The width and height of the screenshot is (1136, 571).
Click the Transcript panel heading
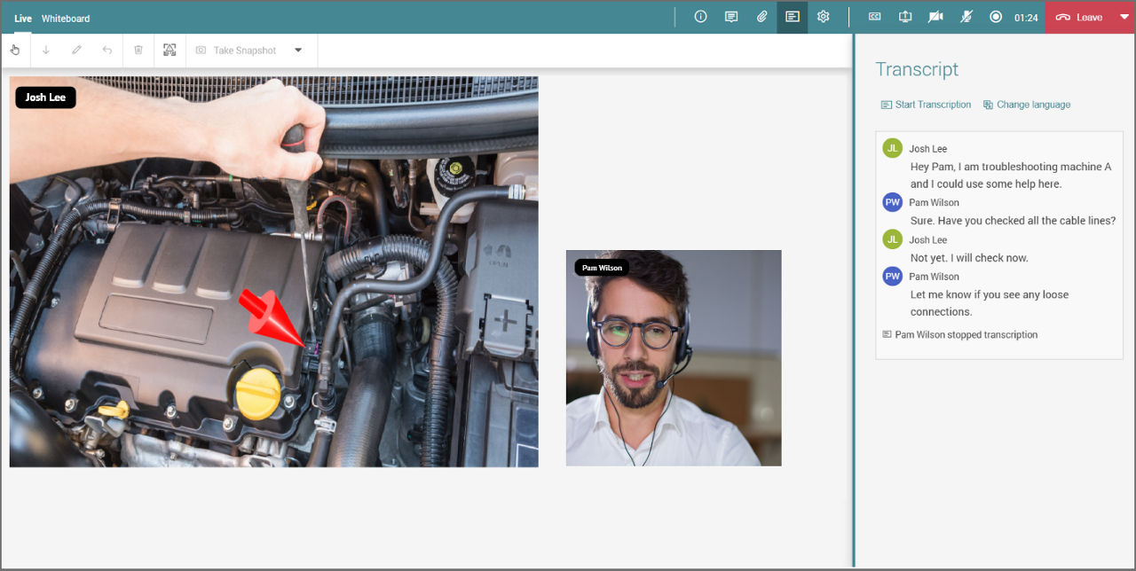coord(917,69)
